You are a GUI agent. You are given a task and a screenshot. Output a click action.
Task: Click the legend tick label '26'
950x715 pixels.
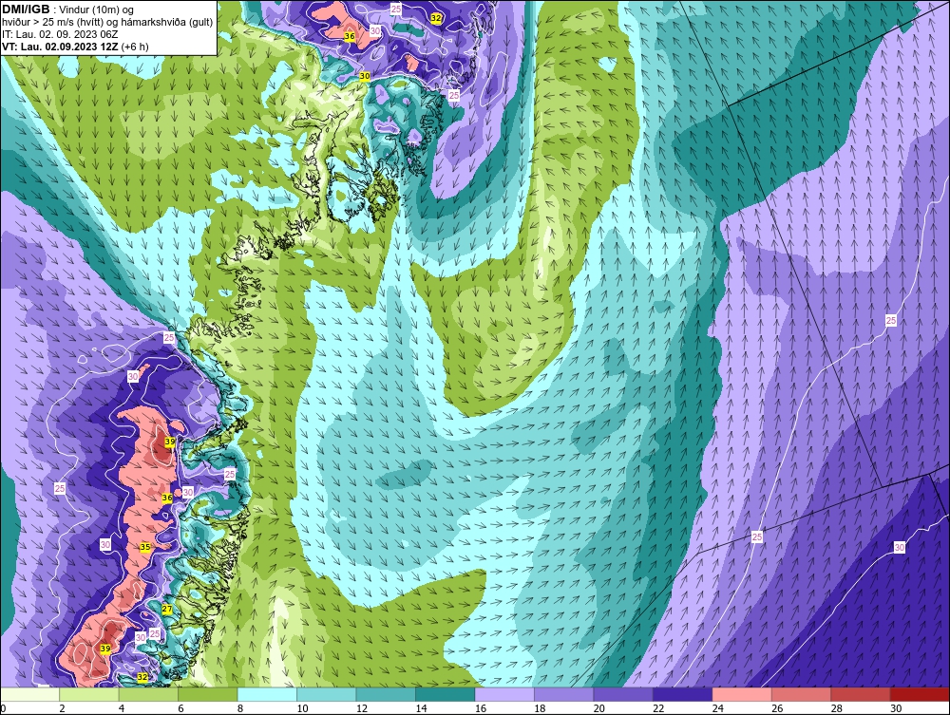point(777,708)
